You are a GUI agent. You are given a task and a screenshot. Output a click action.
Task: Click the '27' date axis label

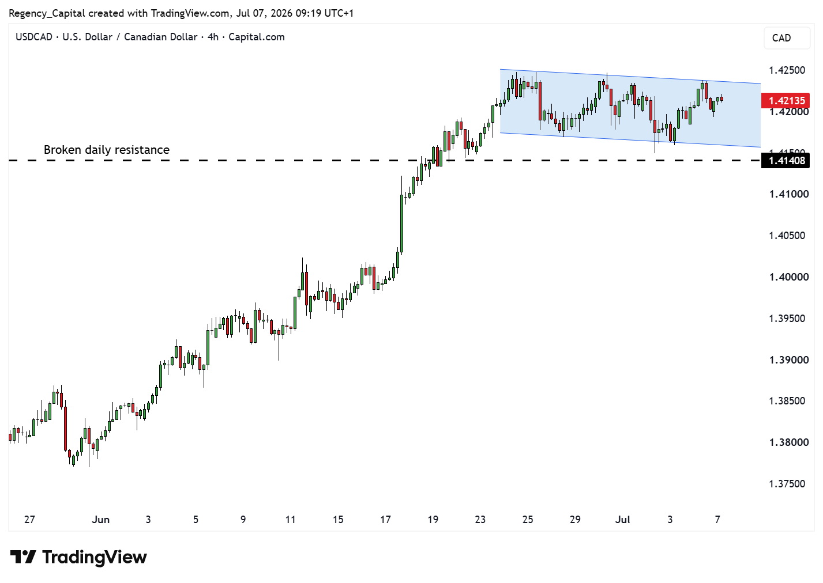(29, 520)
